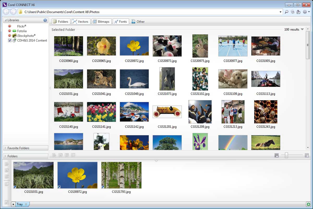Uncheck the CDH&S 2014 Content library
313x209 pixels.
point(10,40)
